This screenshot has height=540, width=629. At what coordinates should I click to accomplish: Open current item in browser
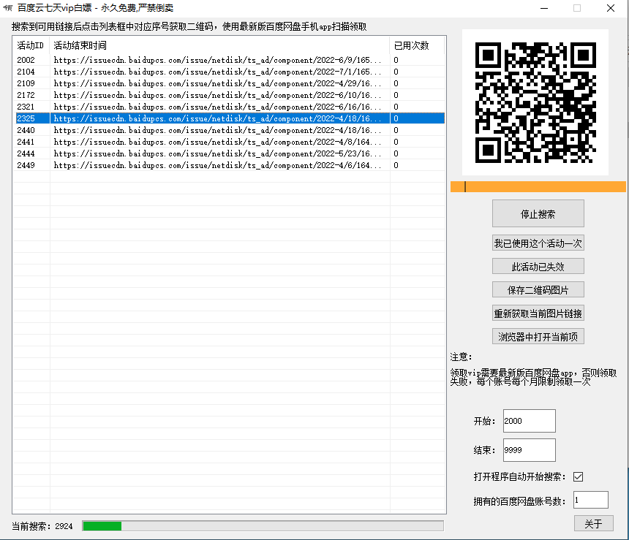tap(538, 336)
